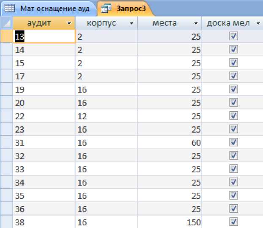
Task: Toggle доска мел checkbox for аудит 38
Action: pos(234,222)
